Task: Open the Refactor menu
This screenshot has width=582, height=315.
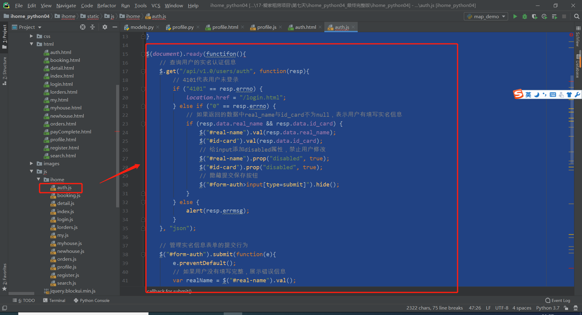Action: tap(106, 5)
